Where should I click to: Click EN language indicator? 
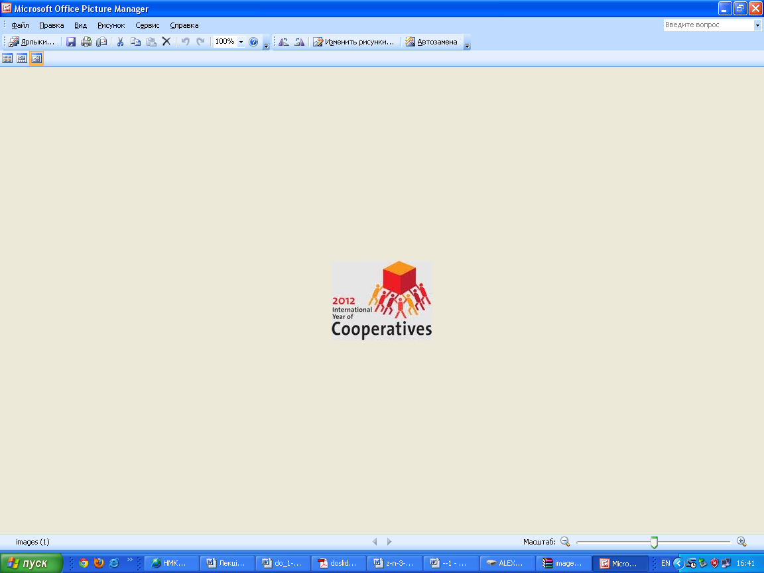click(666, 563)
